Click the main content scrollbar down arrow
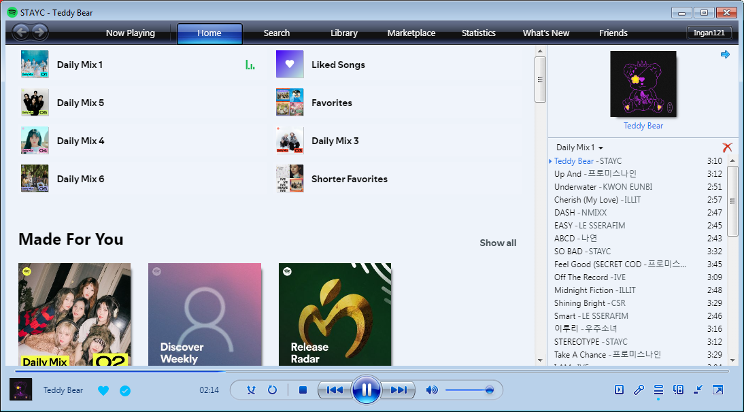 click(540, 360)
